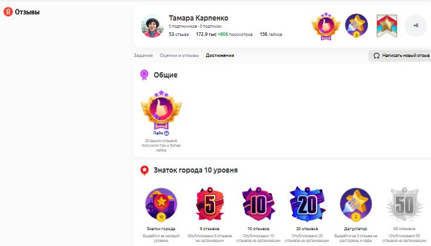Select the 5 отзывов badge
Screen dimensions: 431x246
210,204
